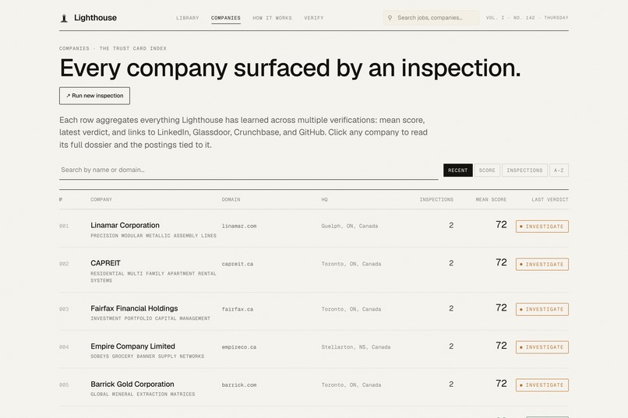Go to How It Works page
Screen dimensions: 628x418
[x=273, y=18]
